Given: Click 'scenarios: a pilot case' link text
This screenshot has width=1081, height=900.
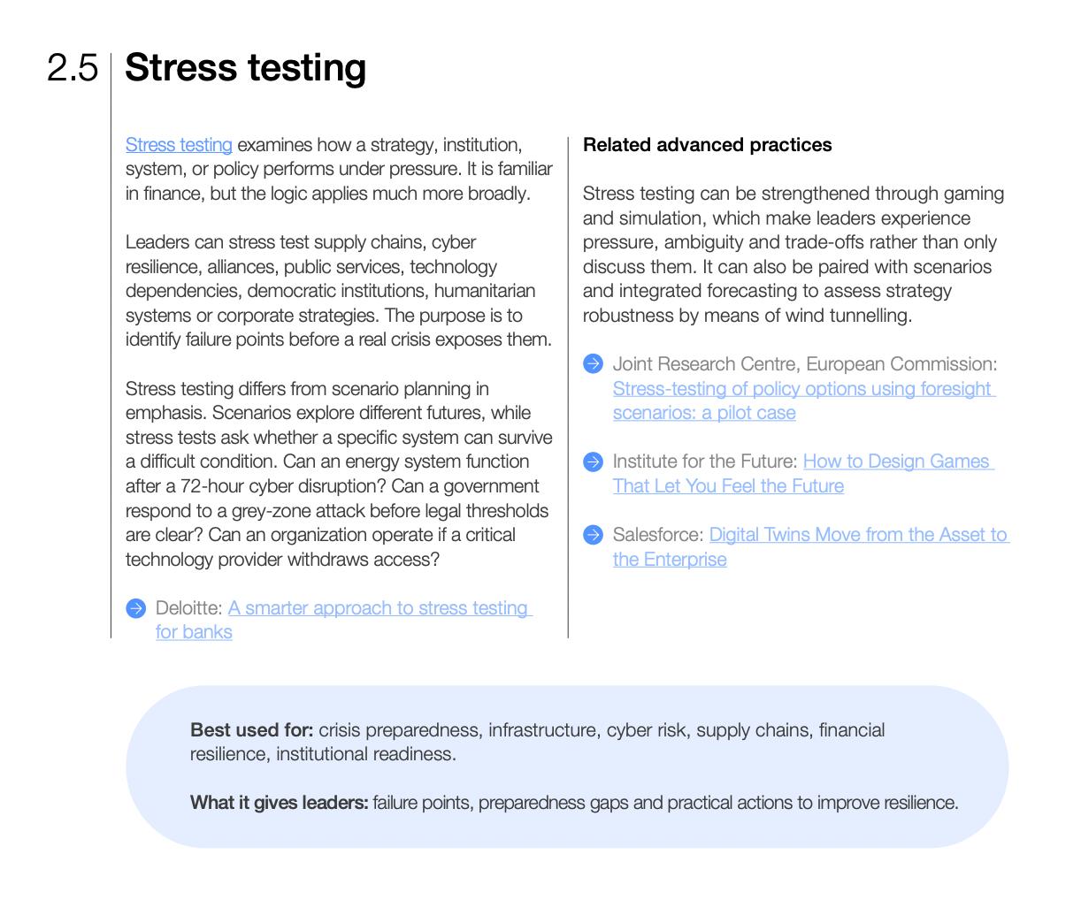Looking at the screenshot, I should (704, 413).
